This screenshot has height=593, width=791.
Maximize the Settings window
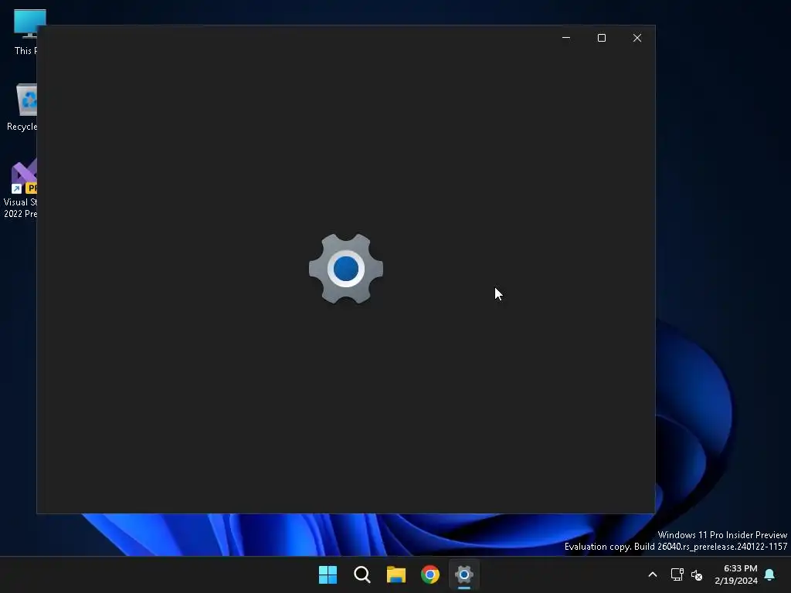coord(601,38)
